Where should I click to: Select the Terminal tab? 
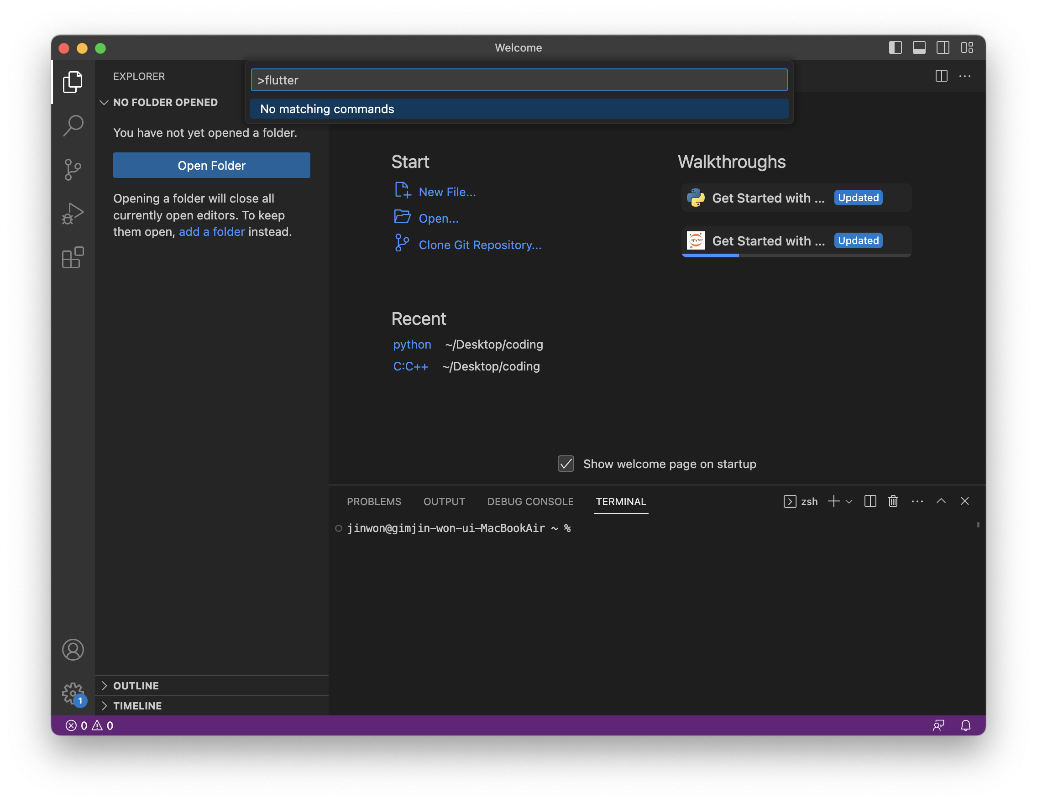pos(621,501)
